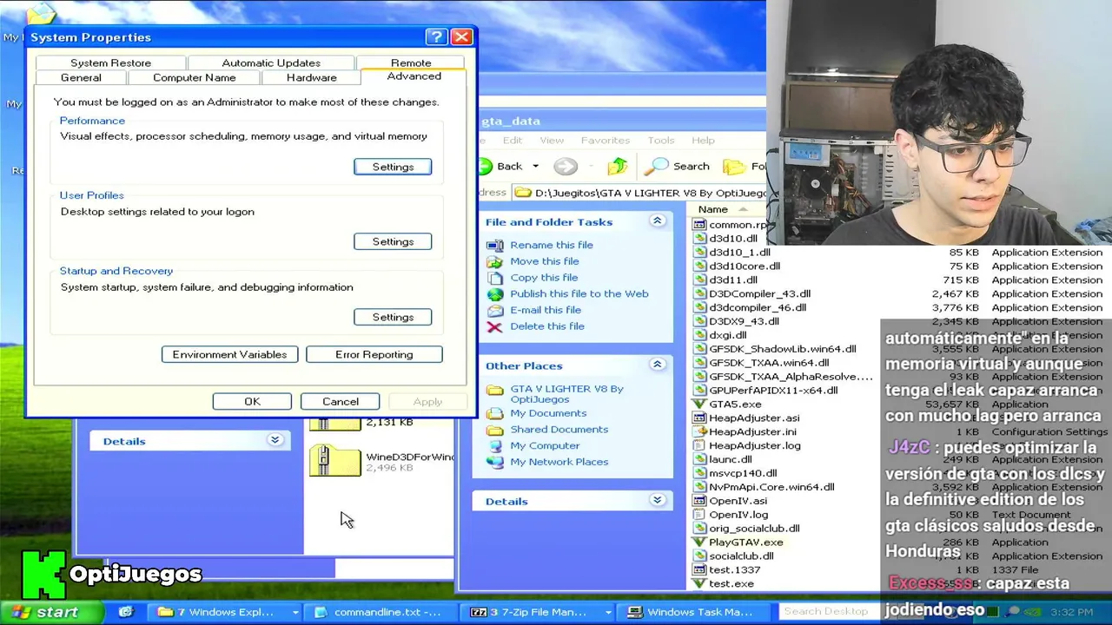
Task: Select HeapAdjuster.asi file icon
Action: tap(699, 418)
